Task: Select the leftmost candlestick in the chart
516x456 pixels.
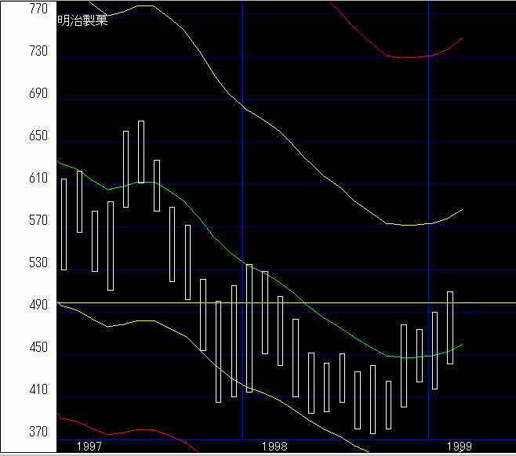Action: tap(64, 224)
